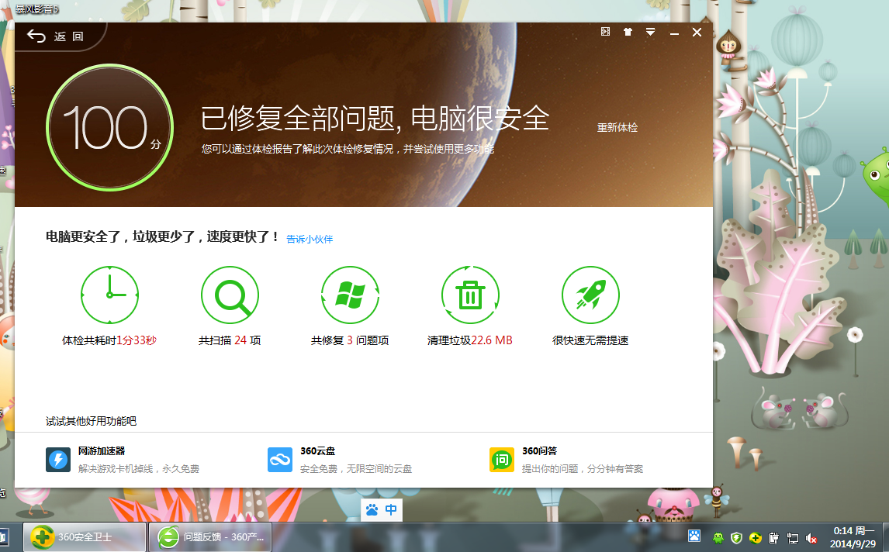The width and height of the screenshot is (889, 552).
Task: Click the muted volume speaker tray icon
Action: tap(811, 538)
